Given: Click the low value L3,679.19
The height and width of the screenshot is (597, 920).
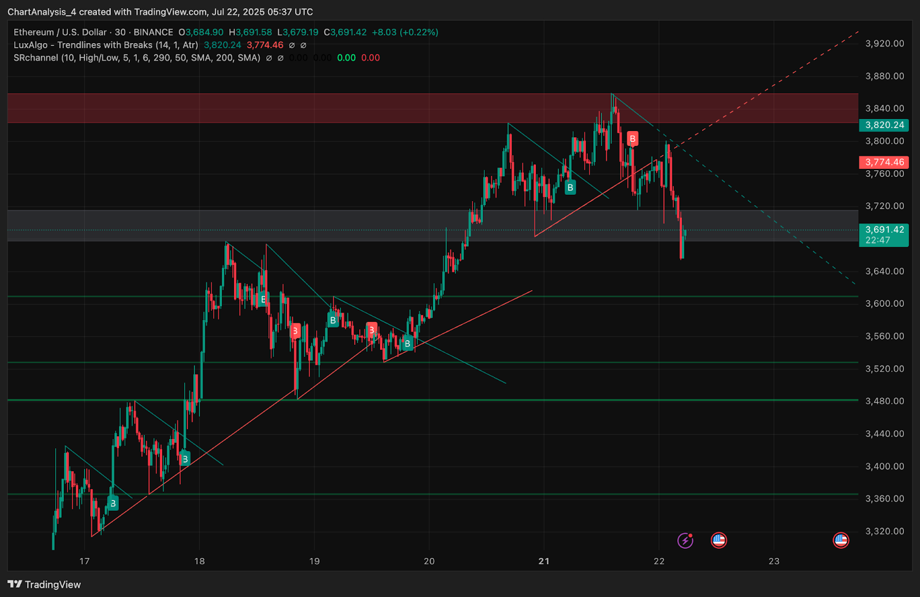Looking at the screenshot, I should point(298,32).
